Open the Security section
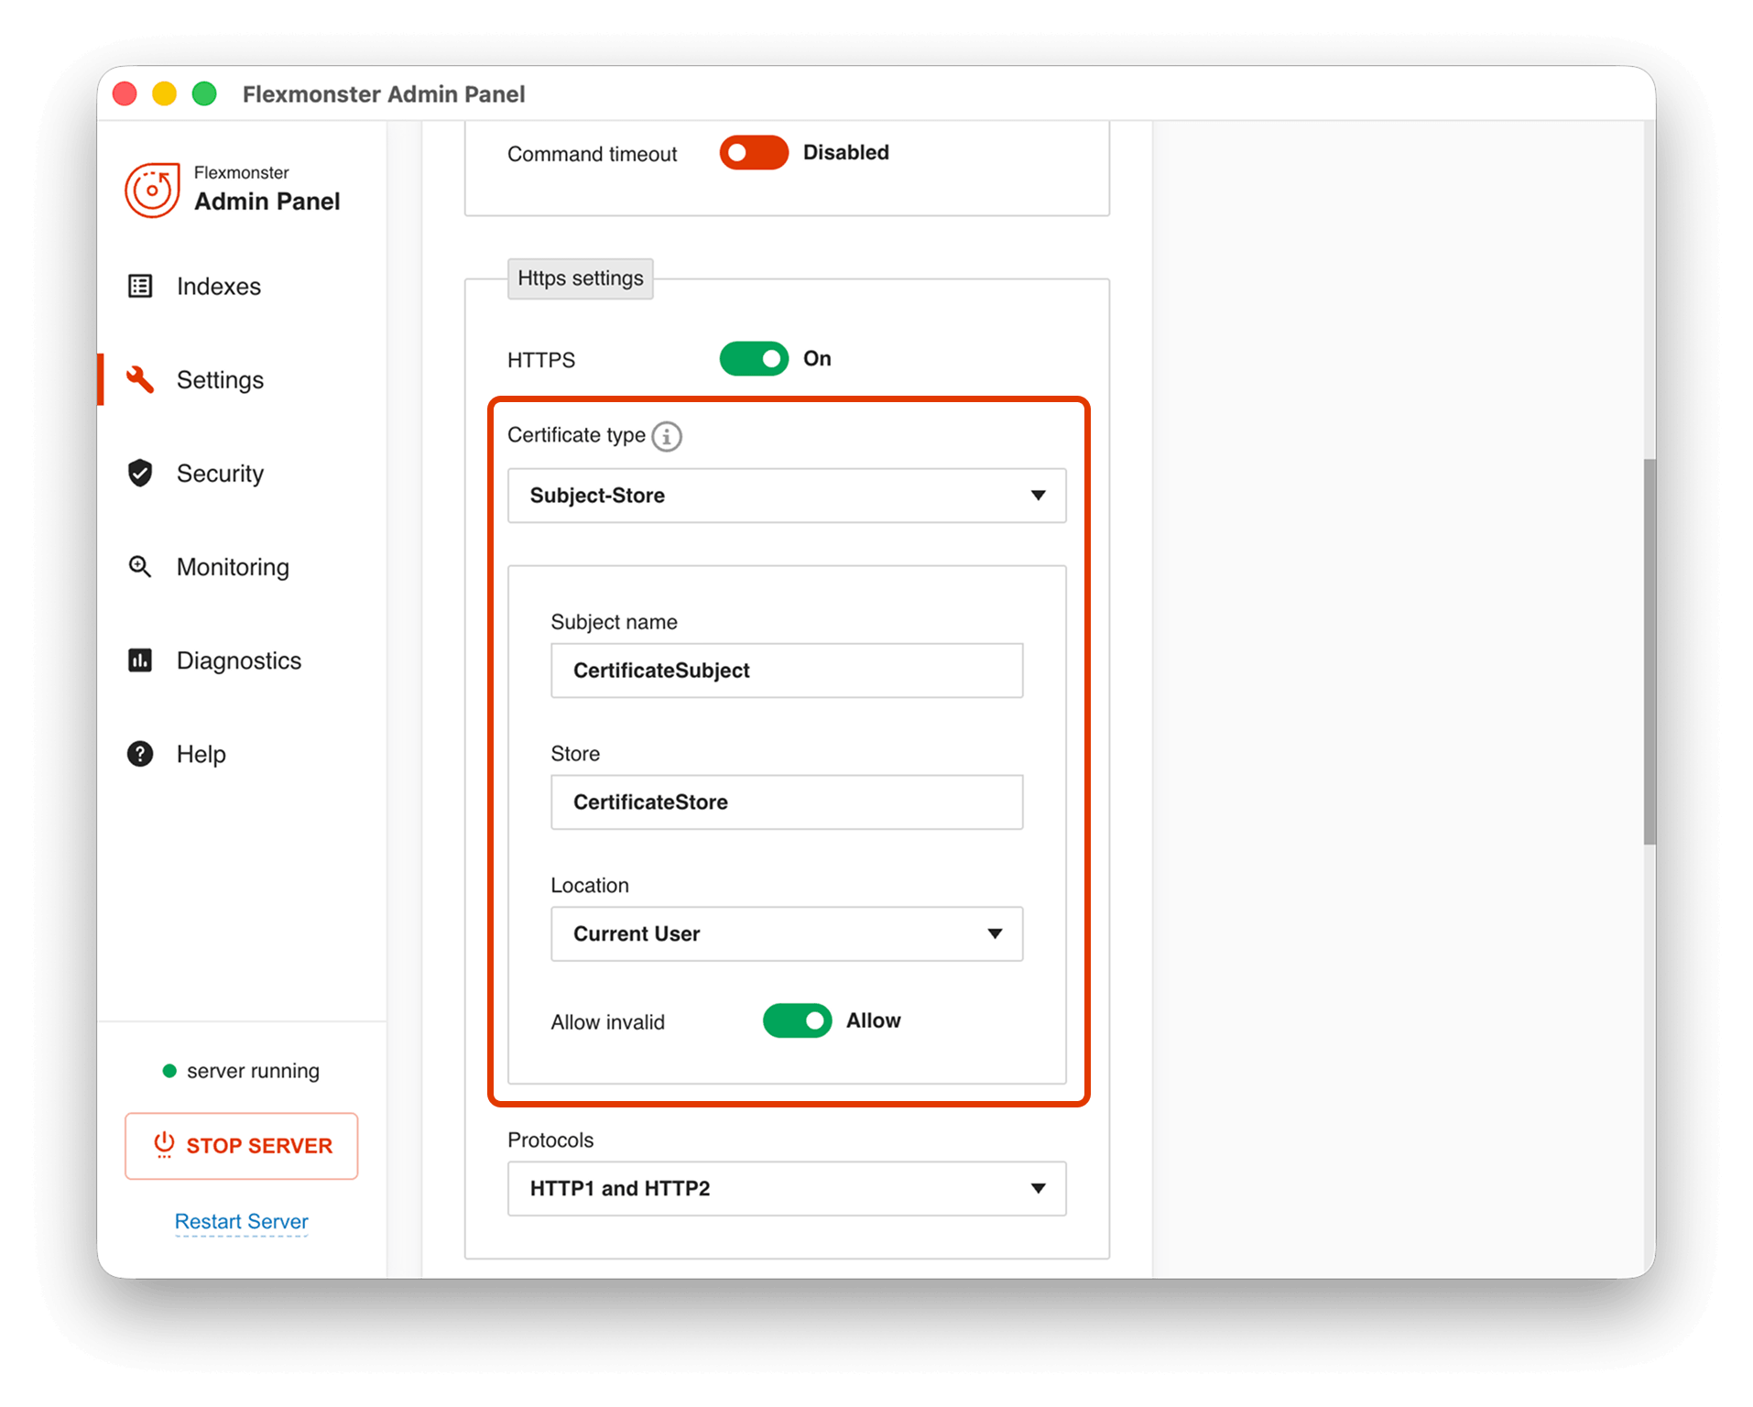 click(220, 473)
